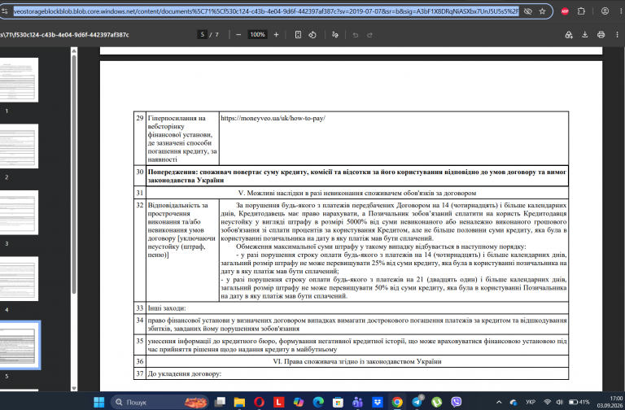The height and width of the screenshot is (410, 625).
Task: Rotate the PDF document counterclockwise
Action: [312, 35]
